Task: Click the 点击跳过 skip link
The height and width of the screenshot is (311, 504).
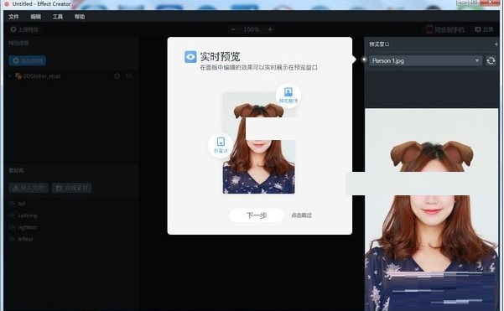Action: (x=301, y=215)
